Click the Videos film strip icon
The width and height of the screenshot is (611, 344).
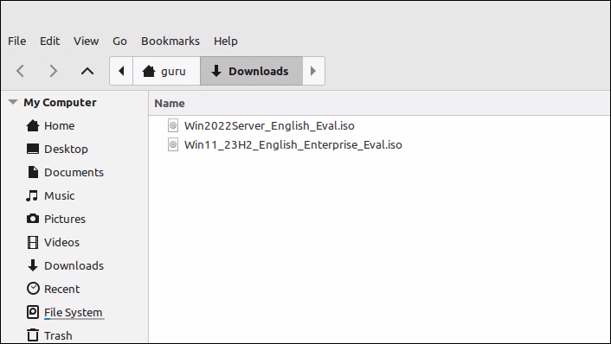click(33, 242)
